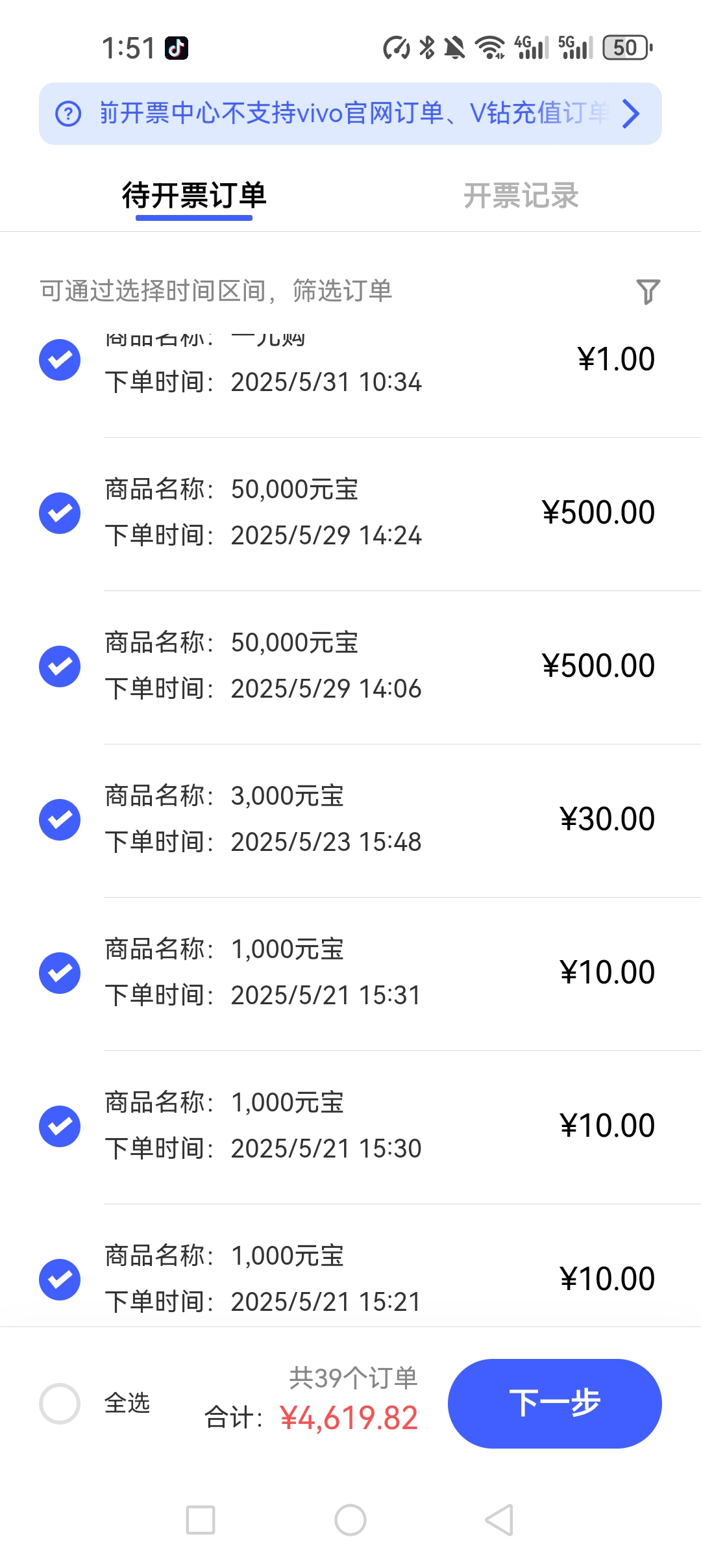Tap the TikTok icon in status bar
This screenshot has height=1559, width=701.
click(177, 48)
